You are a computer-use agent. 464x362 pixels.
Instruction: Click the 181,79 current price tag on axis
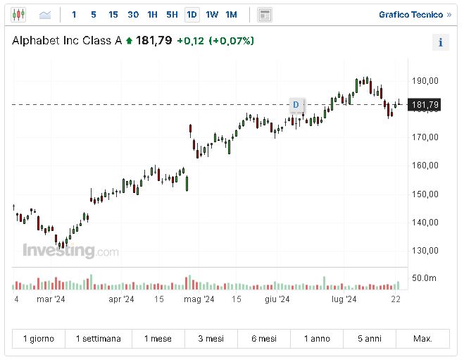425,105
